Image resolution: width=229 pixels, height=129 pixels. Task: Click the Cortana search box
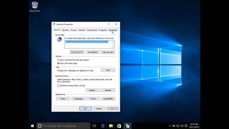pos(63,126)
